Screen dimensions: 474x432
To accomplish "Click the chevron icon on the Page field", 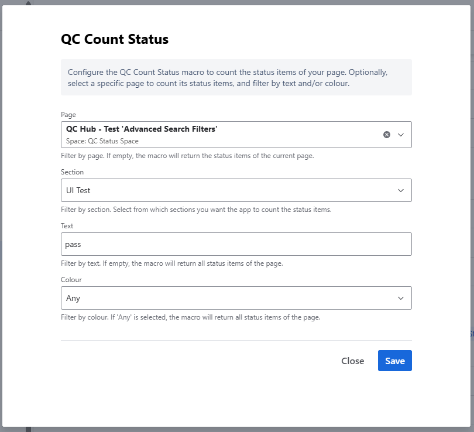I will pyautogui.click(x=401, y=134).
